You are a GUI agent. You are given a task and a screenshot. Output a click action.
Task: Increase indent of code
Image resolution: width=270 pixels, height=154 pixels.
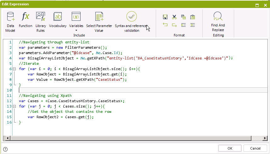pyautogui.click(x=193, y=25)
